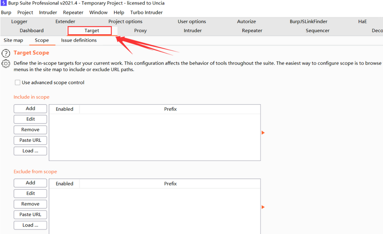Viewport: 383px width, 234px height.
Task: Click Enabled column header in Exclude table
Action: 64,184
